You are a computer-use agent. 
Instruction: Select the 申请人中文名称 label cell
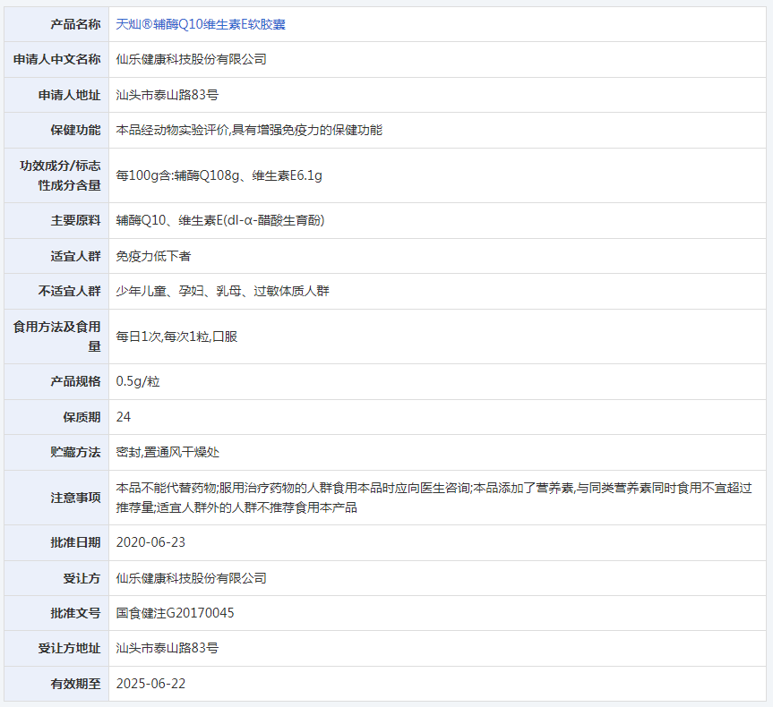(56, 59)
